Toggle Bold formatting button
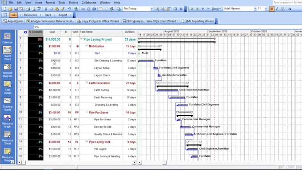 (271, 9)
